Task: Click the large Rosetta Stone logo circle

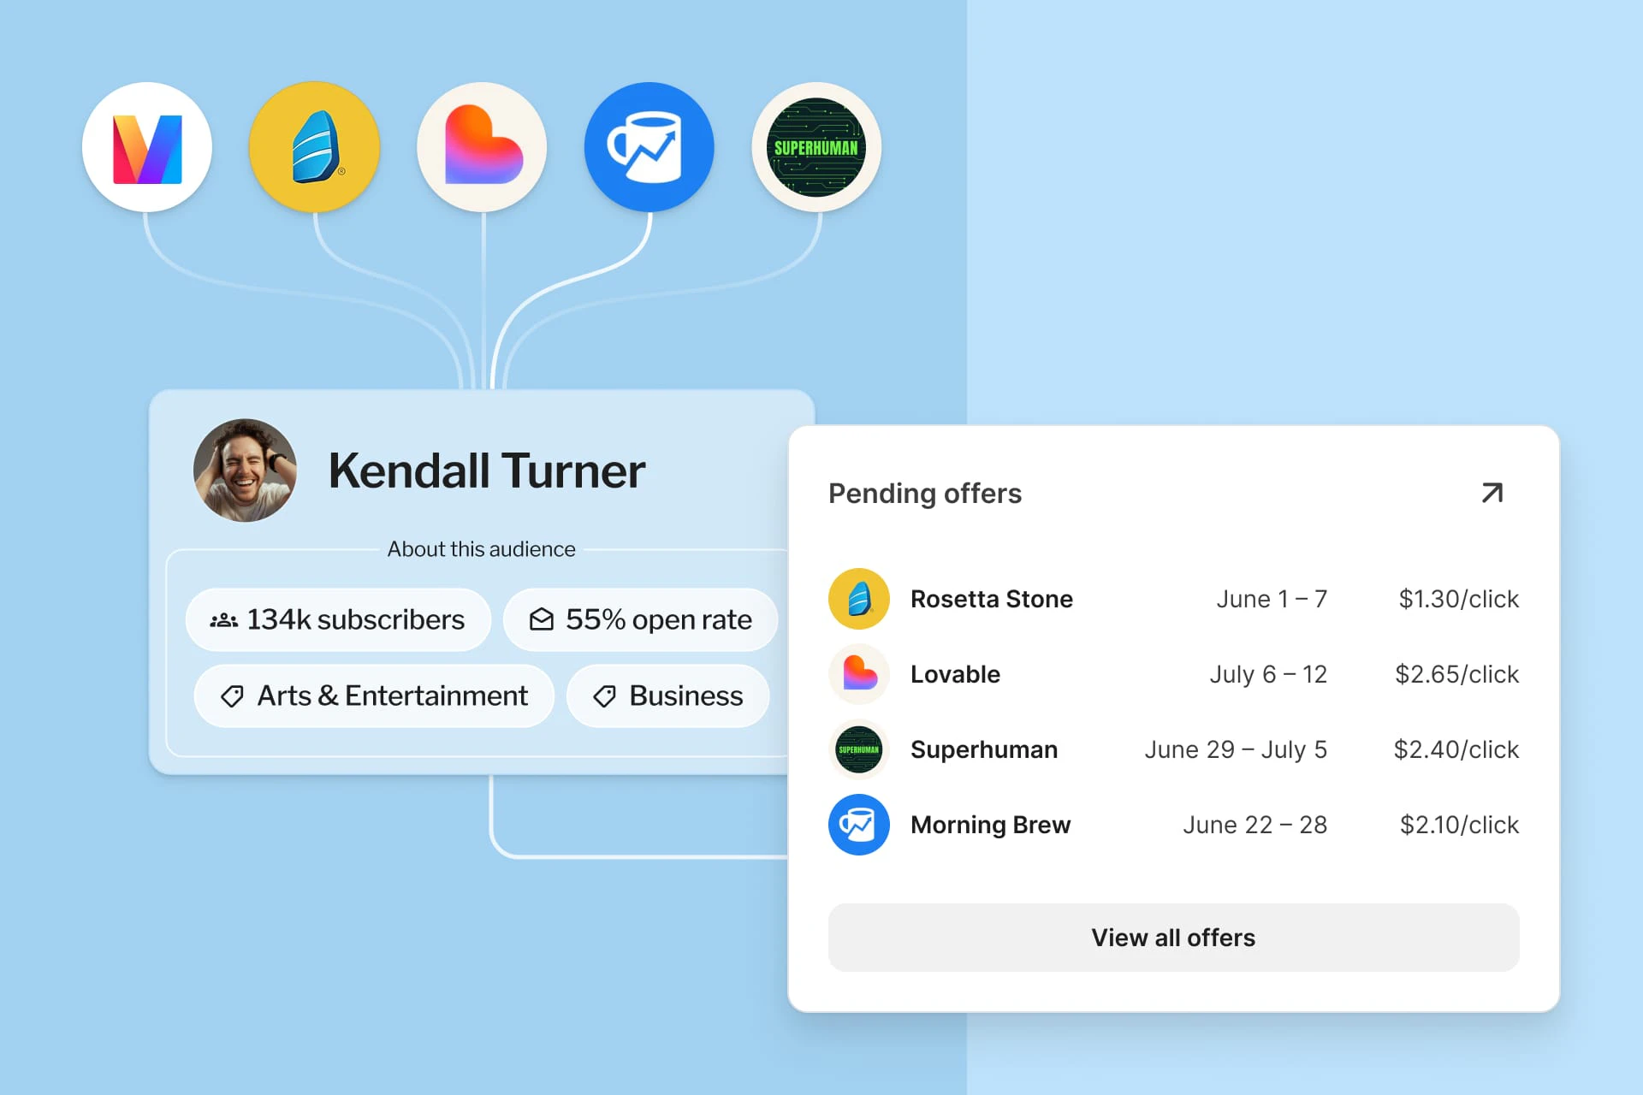Action: coord(314,147)
